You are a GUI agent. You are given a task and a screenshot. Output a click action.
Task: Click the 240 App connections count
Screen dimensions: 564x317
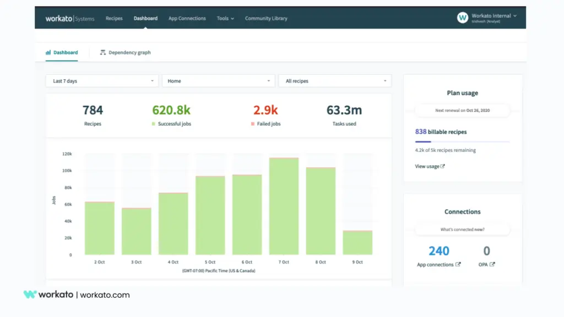439,251
